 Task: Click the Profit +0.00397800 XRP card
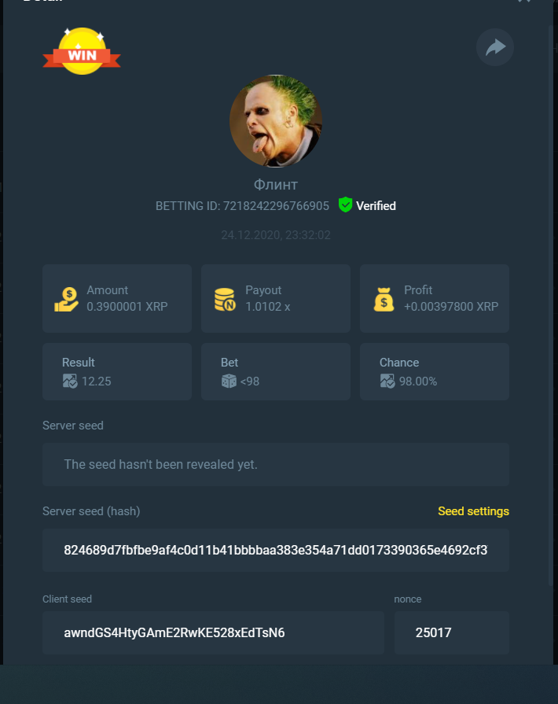[x=434, y=298]
